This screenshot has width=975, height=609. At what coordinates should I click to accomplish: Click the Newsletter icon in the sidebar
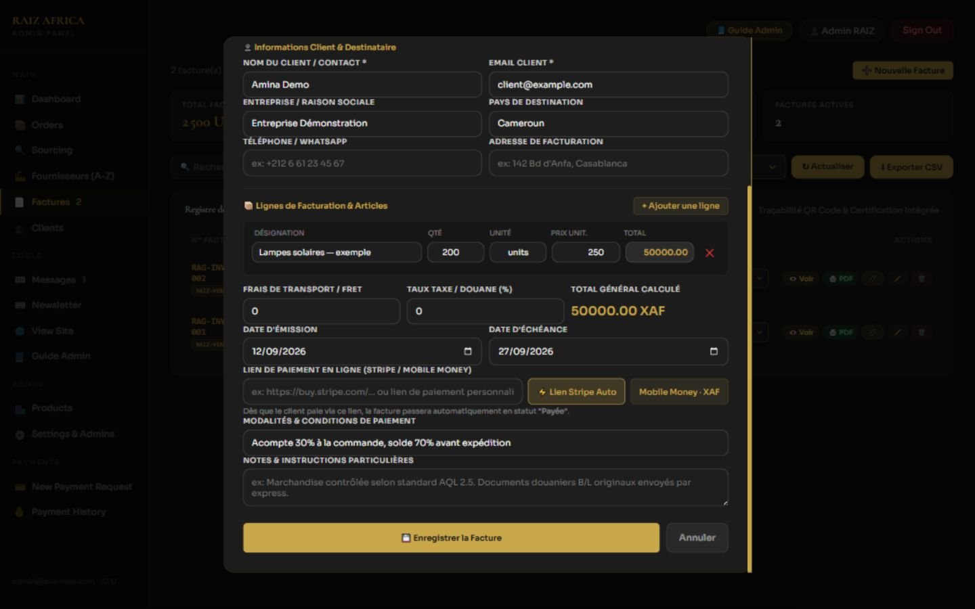click(x=20, y=305)
